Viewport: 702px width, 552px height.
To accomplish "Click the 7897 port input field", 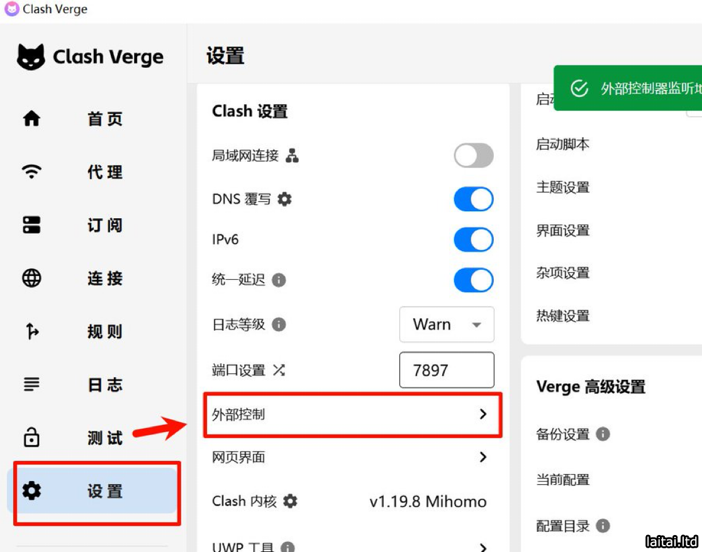I will [447, 370].
